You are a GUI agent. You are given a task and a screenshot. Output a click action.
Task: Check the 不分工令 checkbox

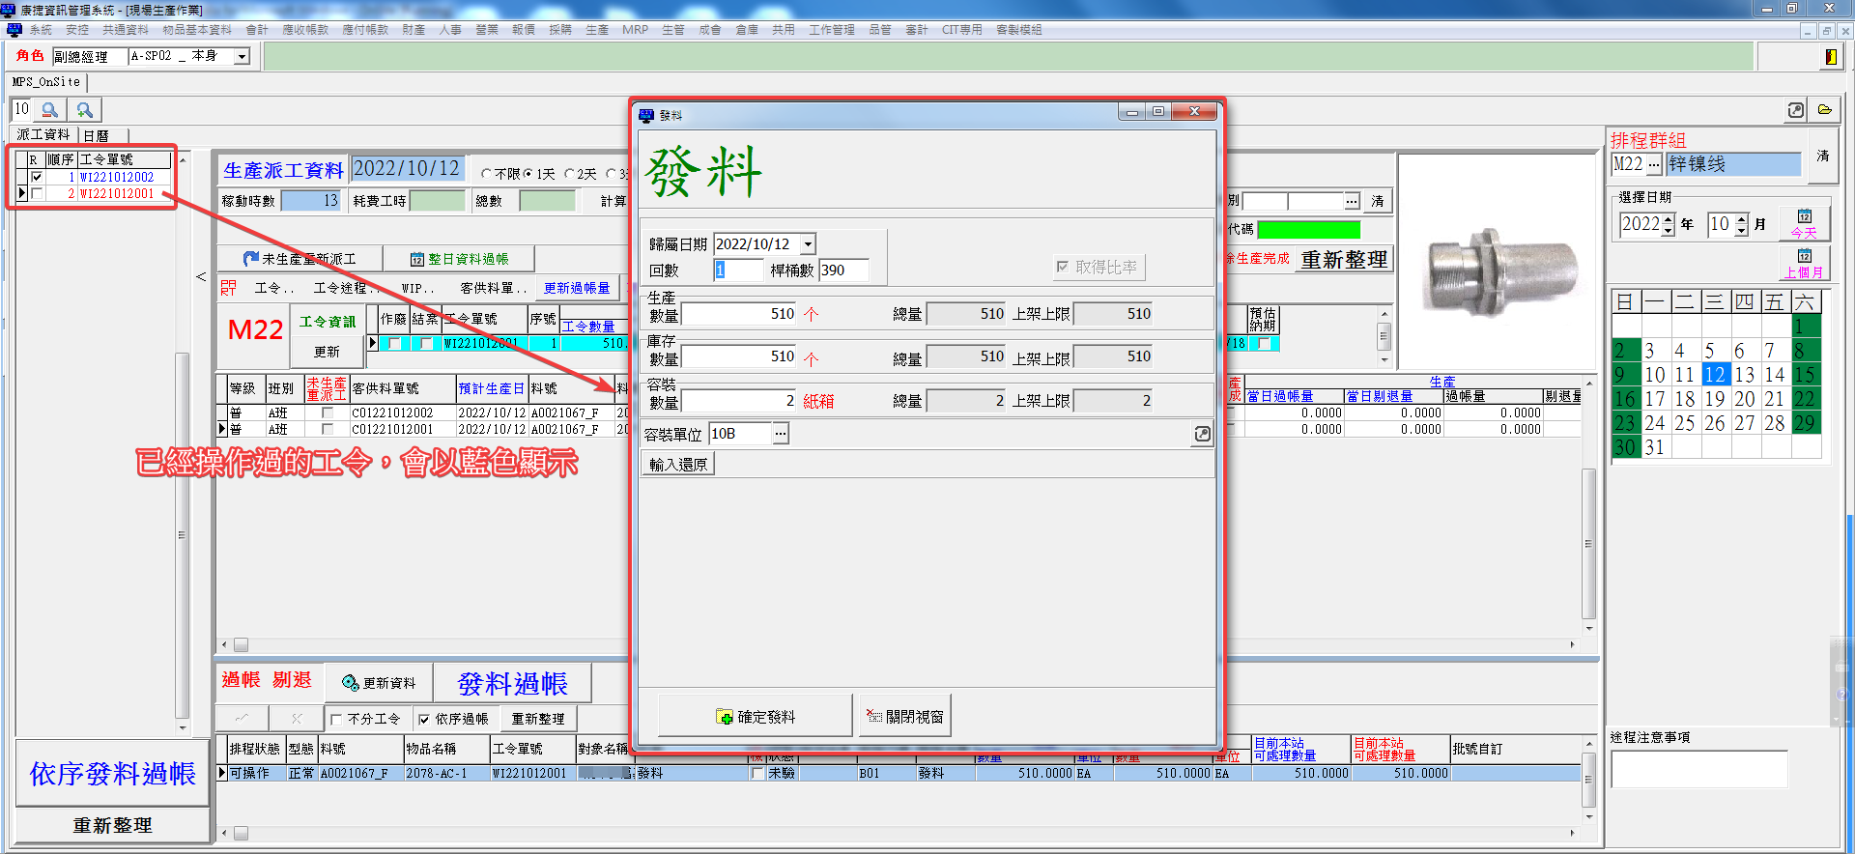(336, 719)
